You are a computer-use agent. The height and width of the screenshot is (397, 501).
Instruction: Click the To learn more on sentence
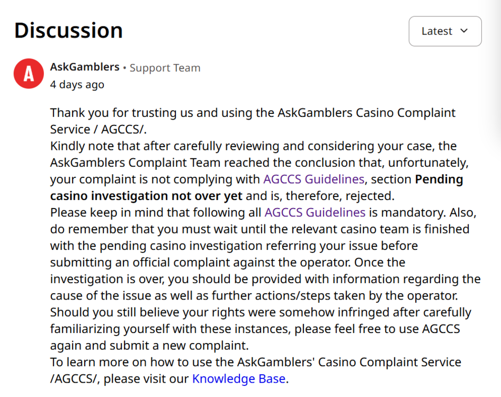click(x=256, y=370)
